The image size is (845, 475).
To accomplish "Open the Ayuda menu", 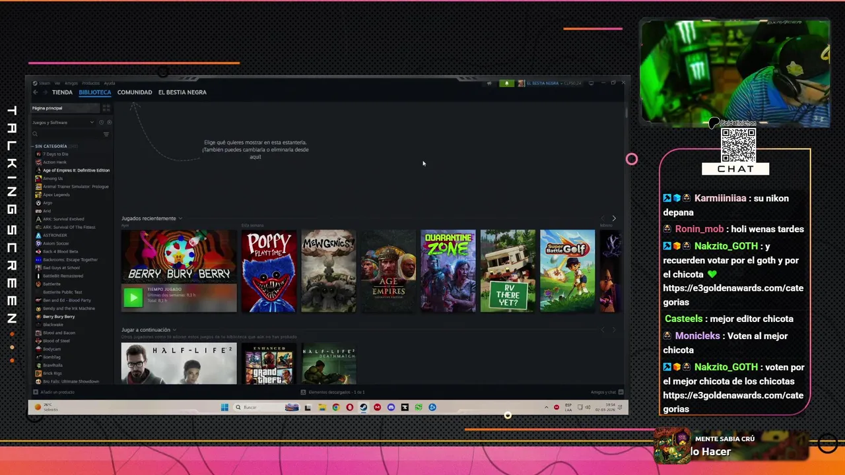I will point(110,83).
